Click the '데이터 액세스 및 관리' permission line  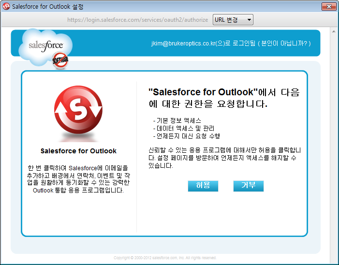(x=184, y=128)
